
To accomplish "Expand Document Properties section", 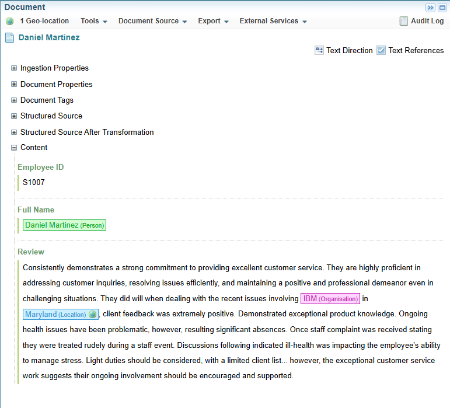I will pyautogui.click(x=14, y=85).
